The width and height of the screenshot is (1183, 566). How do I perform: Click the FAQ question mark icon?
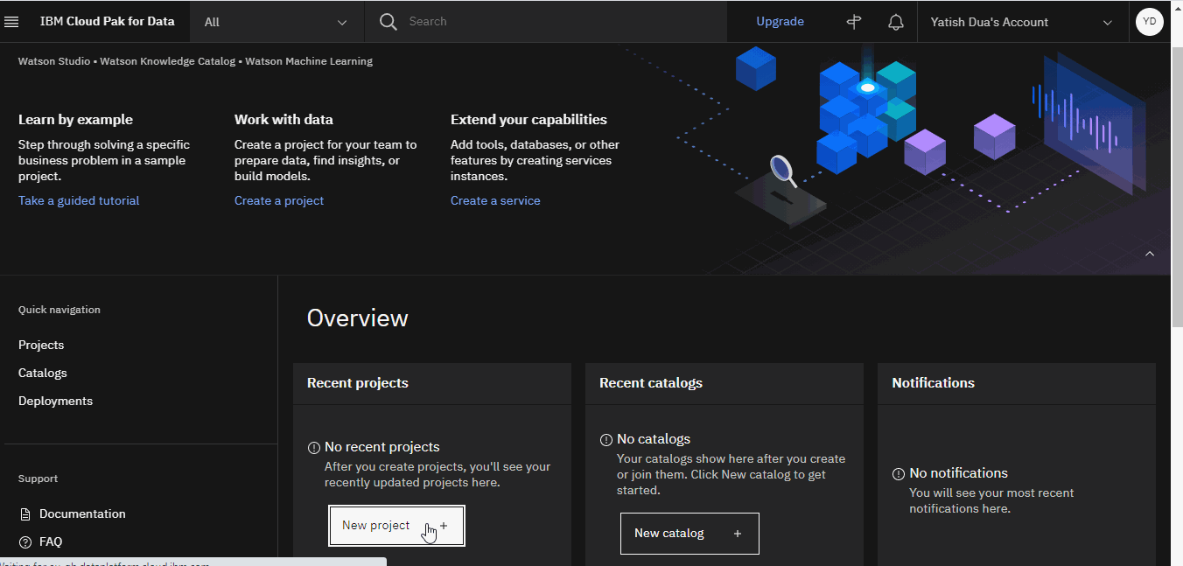[x=25, y=542]
